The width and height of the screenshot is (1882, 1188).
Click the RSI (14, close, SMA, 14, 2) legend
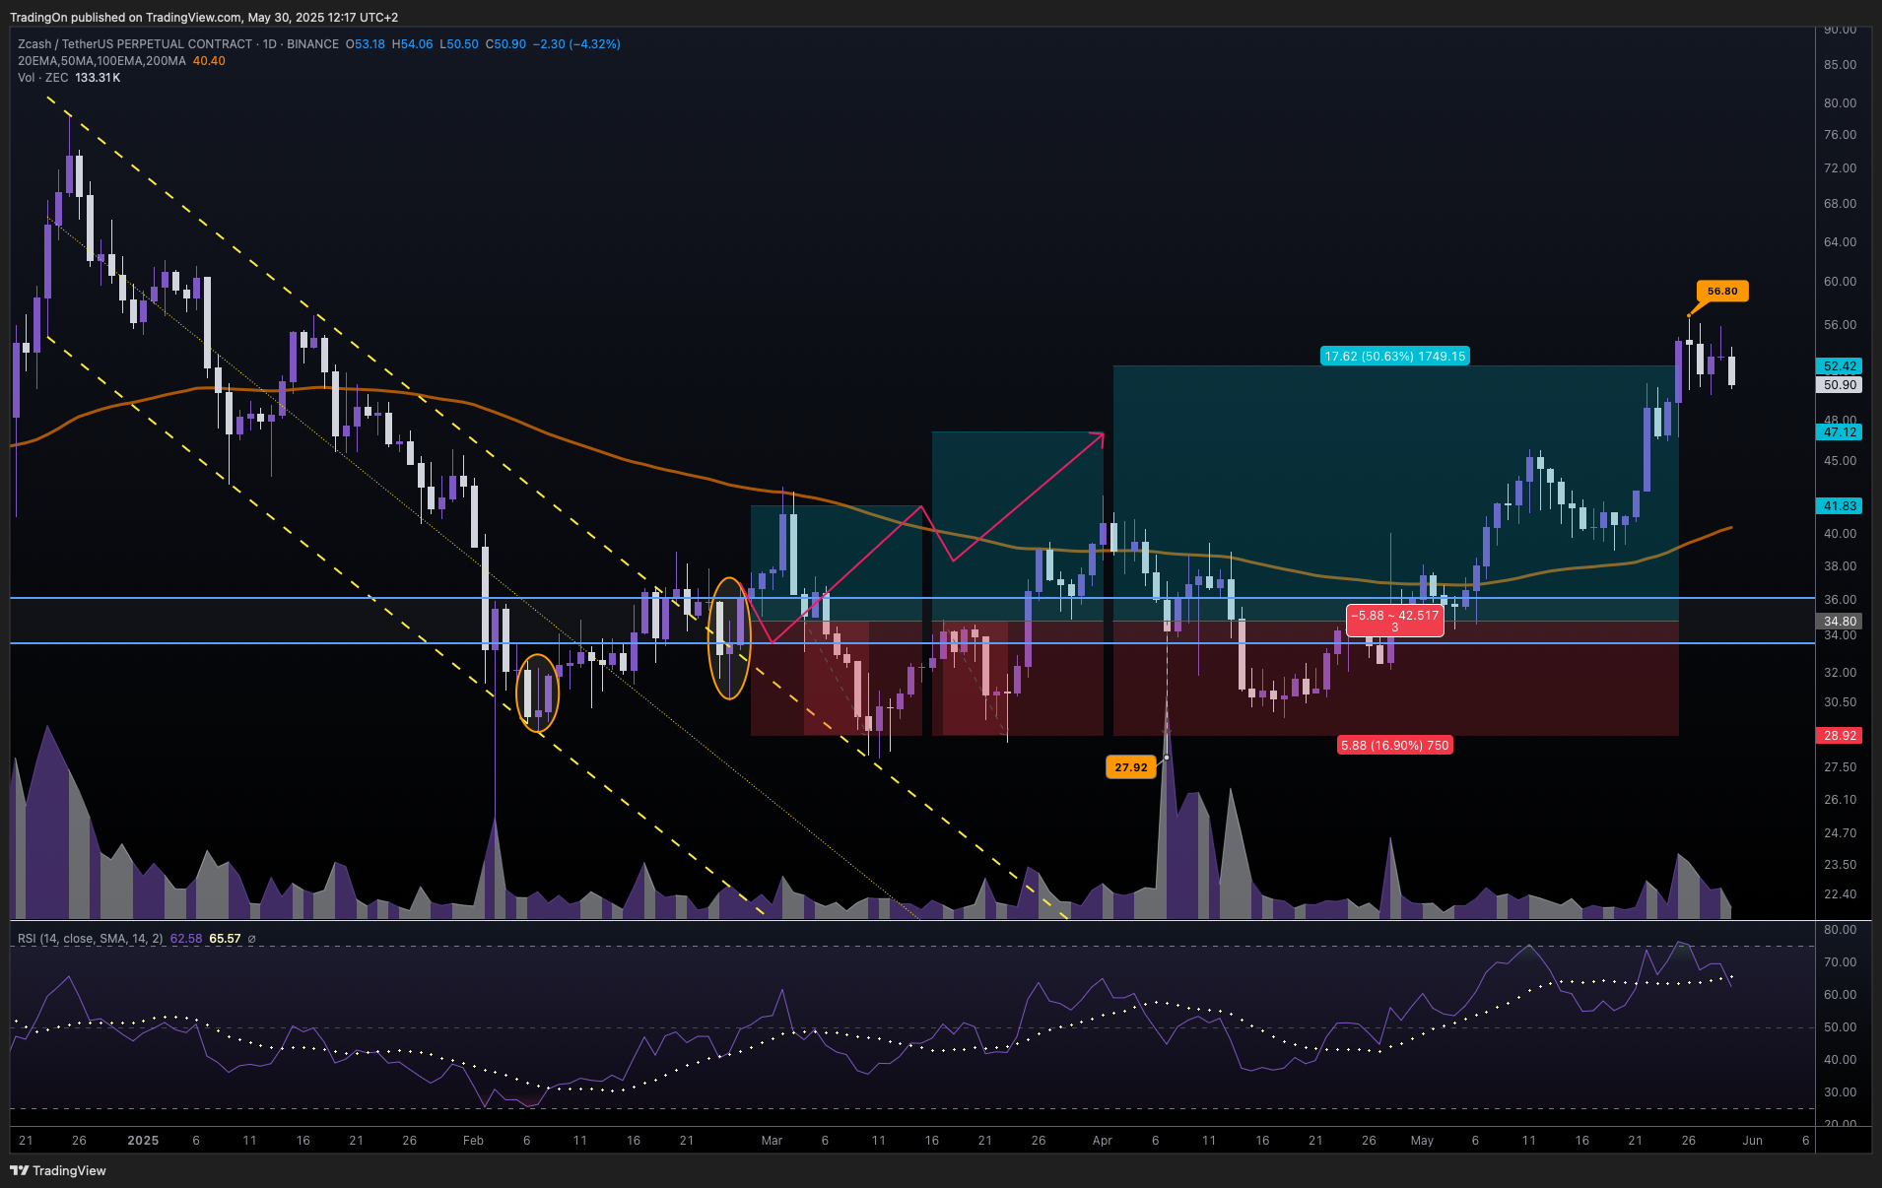pyautogui.click(x=91, y=939)
